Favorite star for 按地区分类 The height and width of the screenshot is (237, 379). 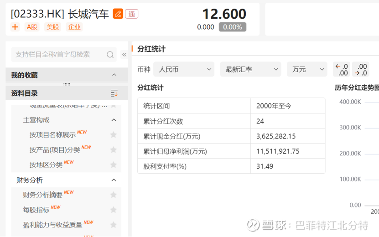114,165
